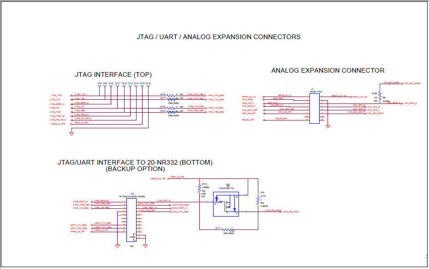Image resolution: width=429 pixels, height=269 pixels.
Task: Click resistor R172 symbol
Action: [x=199, y=189]
